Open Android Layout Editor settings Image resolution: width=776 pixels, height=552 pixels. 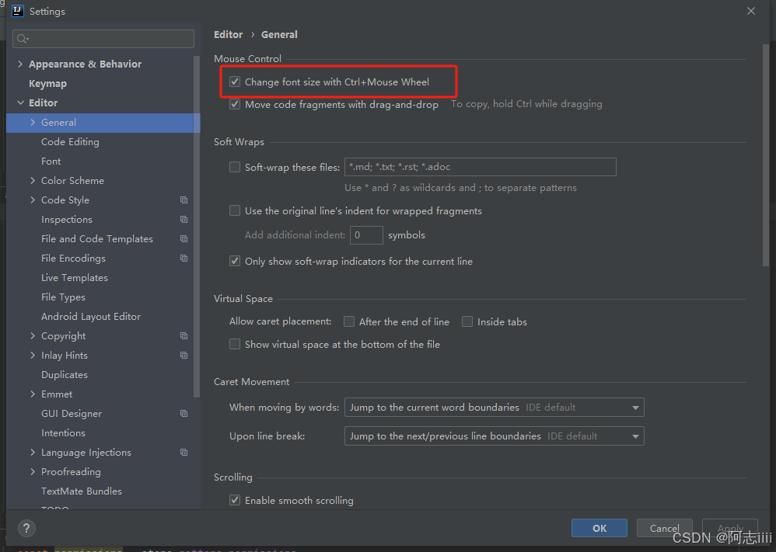click(91, 316)
